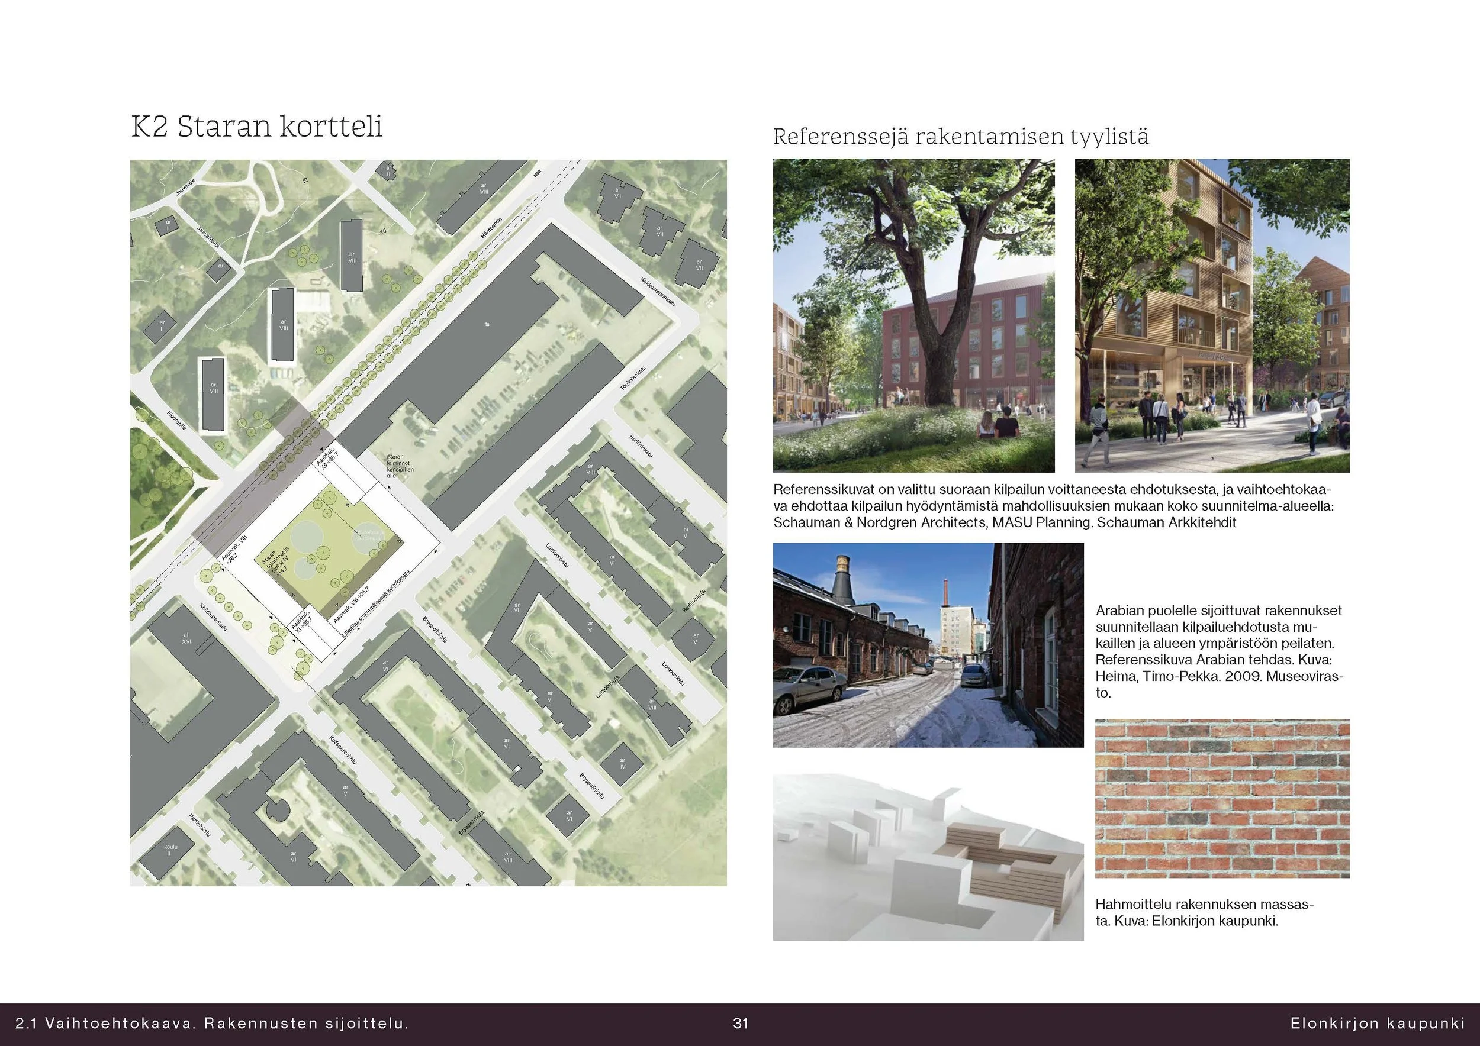The height and width of the screenshot is (1046, 1480).
Task: Click the 'Hämeentie' street label on map
Action: point(493,227)
